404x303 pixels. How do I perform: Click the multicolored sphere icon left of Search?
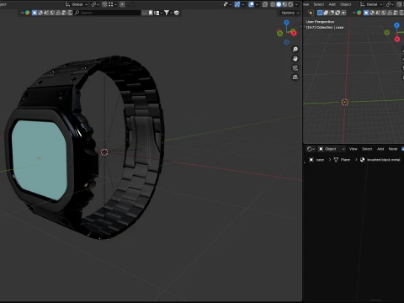tap(28, 13)
